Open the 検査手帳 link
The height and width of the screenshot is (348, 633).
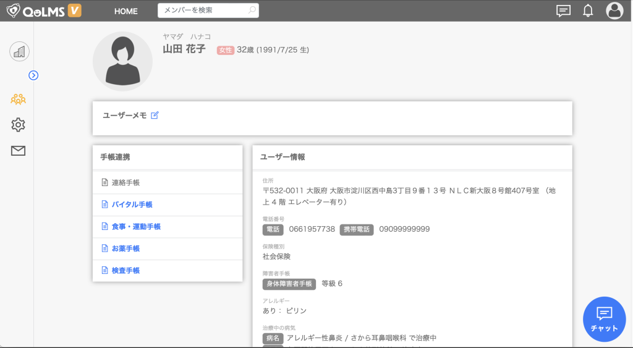125,271
